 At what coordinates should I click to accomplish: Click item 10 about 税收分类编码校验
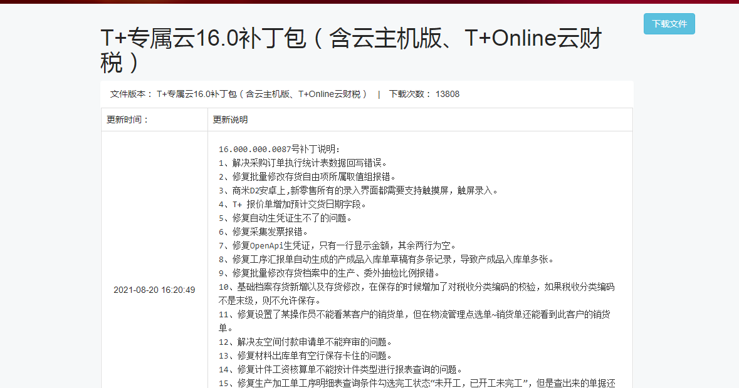click(x=417, y=294)
